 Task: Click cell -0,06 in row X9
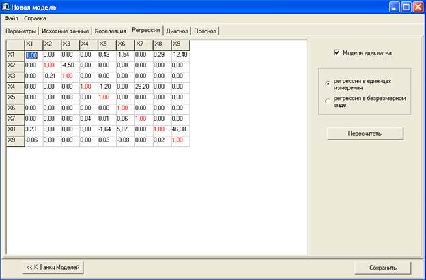pos(33,142)
